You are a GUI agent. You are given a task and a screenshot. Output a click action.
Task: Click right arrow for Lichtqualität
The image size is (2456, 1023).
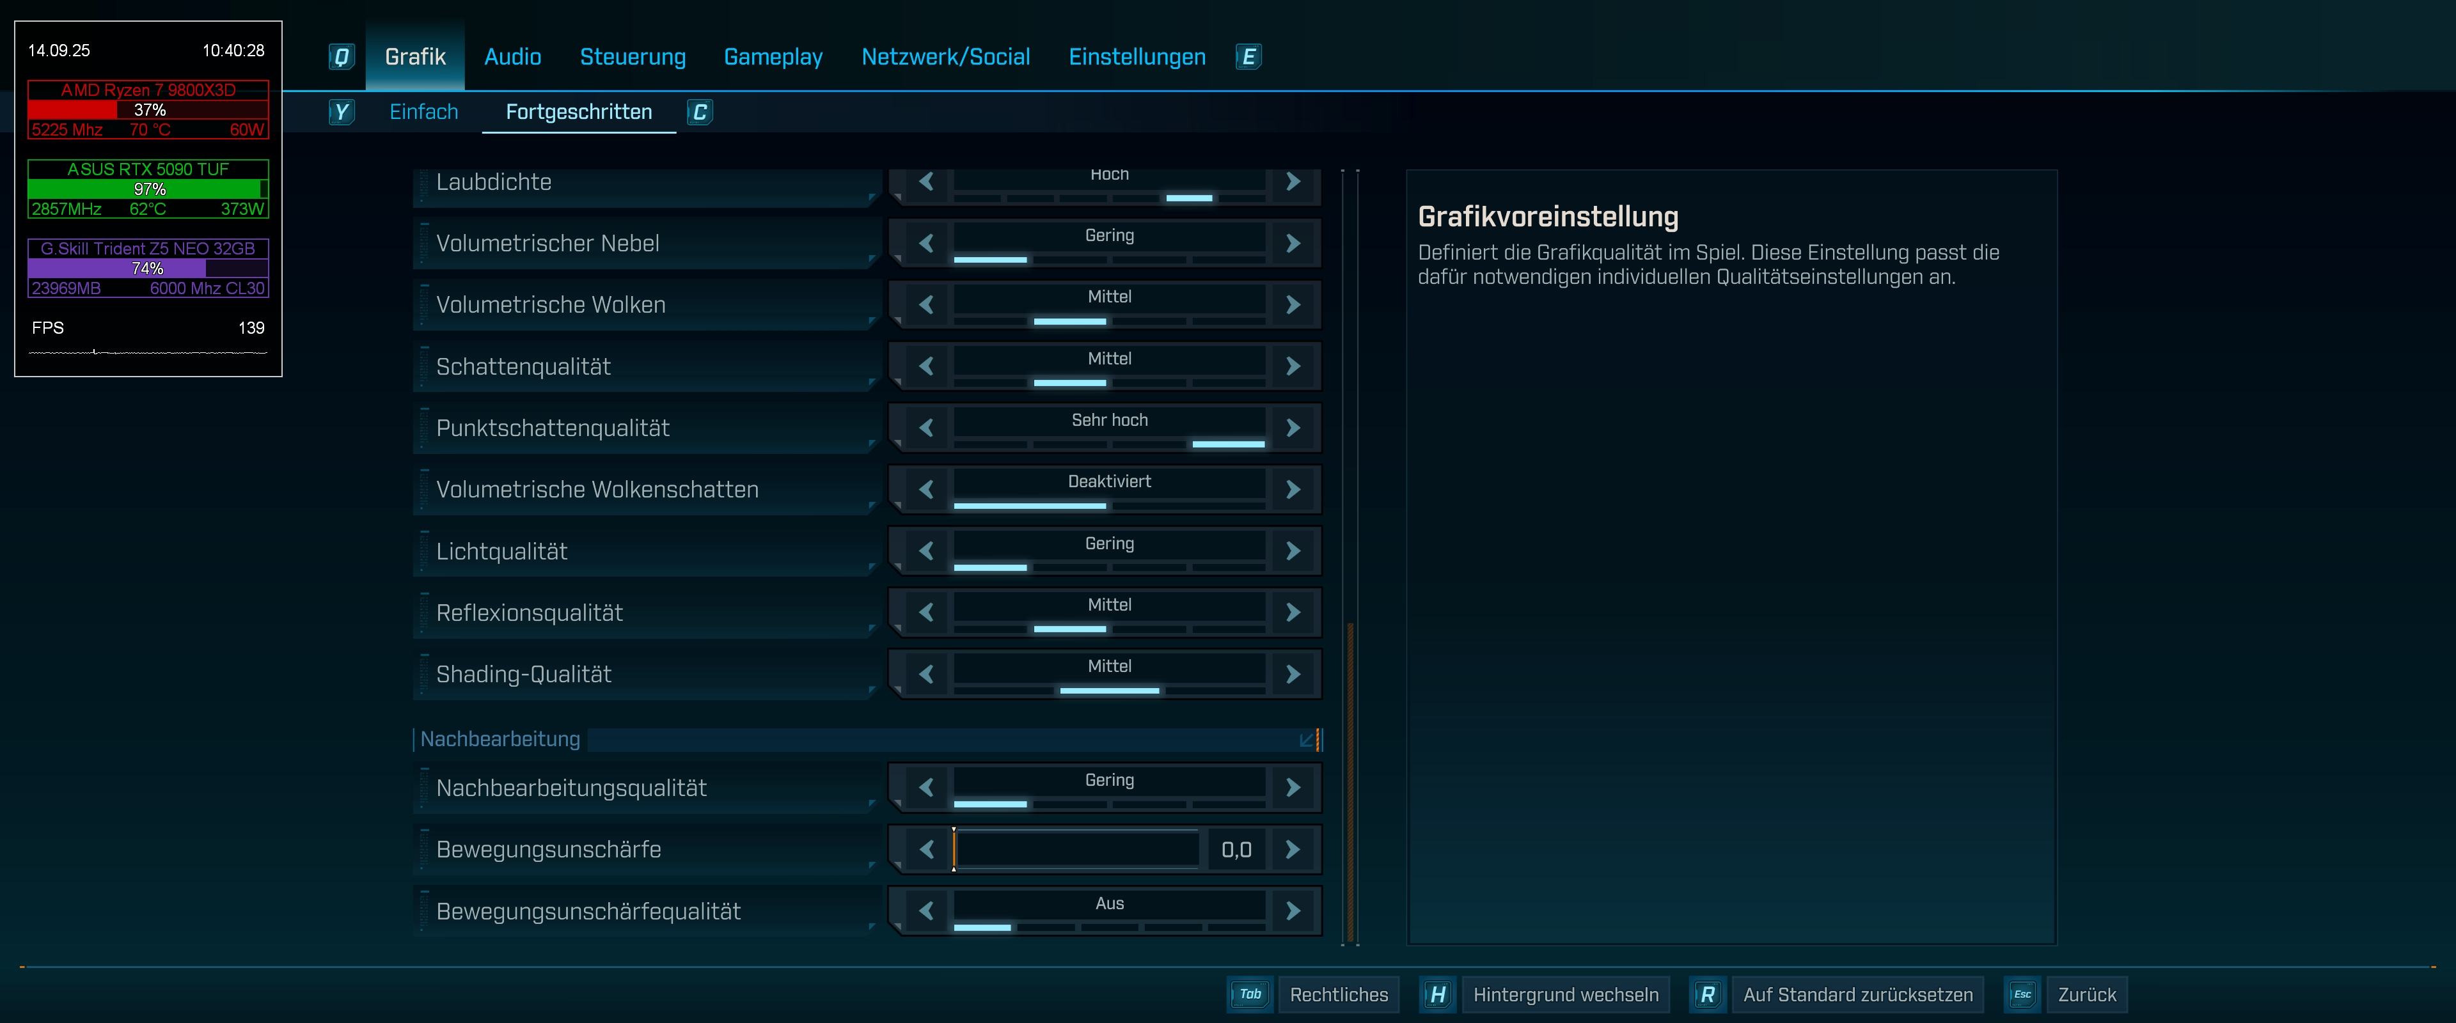(x=1292, y=551)
